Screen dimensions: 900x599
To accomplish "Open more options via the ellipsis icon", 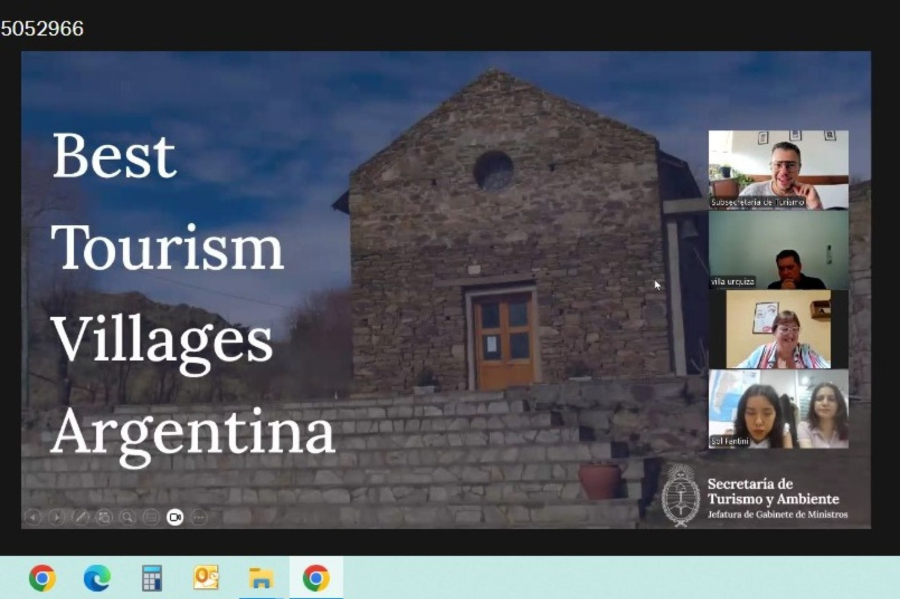I will click(198, 517).
